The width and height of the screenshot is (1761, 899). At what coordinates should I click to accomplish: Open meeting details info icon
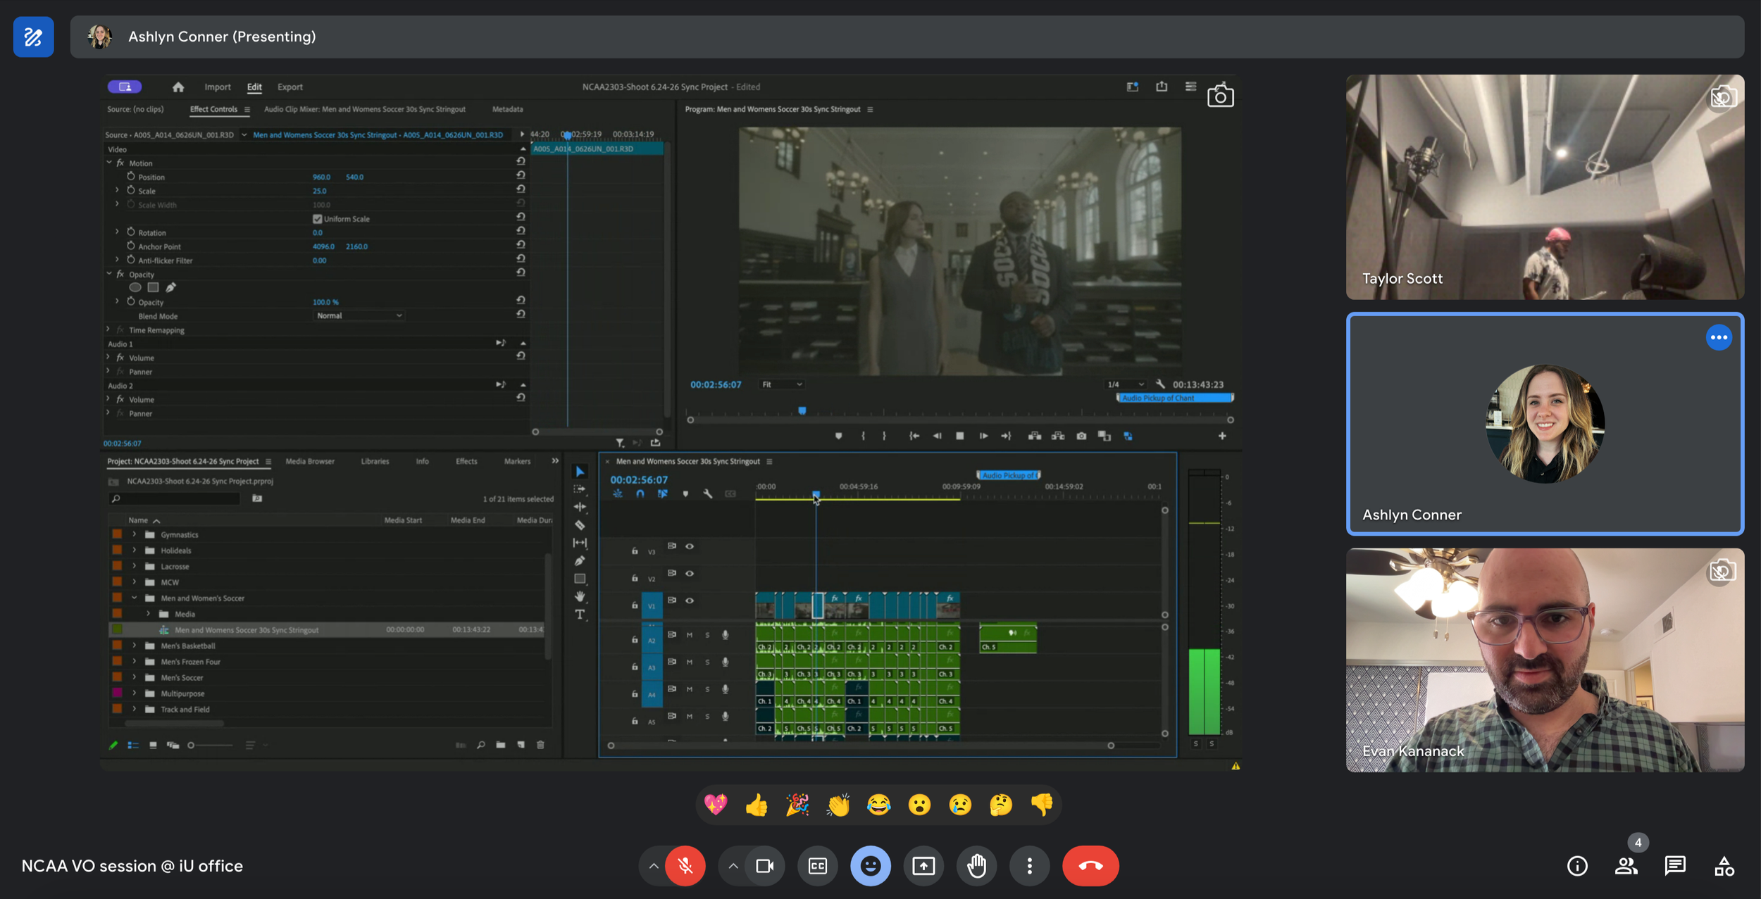(x=1577, y=866)
